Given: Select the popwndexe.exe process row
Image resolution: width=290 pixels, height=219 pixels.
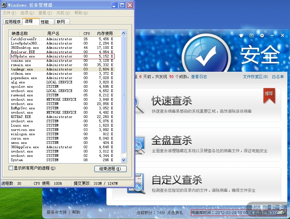Looking at the screenshot, I should click(62, 78).
